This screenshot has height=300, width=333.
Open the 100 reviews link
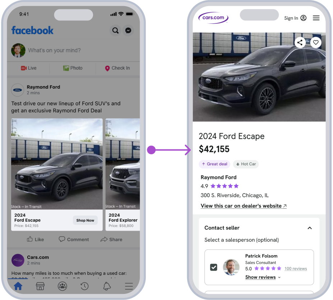[x=296, y=268]
